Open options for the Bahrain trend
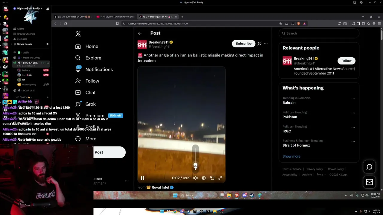The height and width of the screenshot is (215, 383). click(x=353, y=99)
